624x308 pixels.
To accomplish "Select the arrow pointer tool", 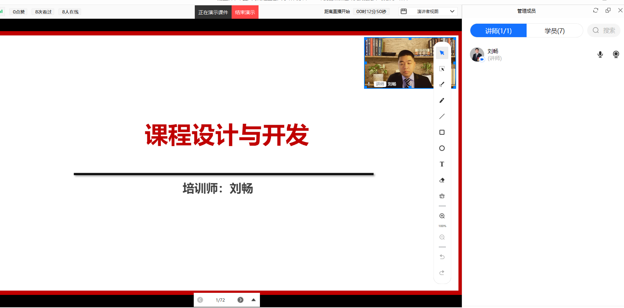I will 442,53.
